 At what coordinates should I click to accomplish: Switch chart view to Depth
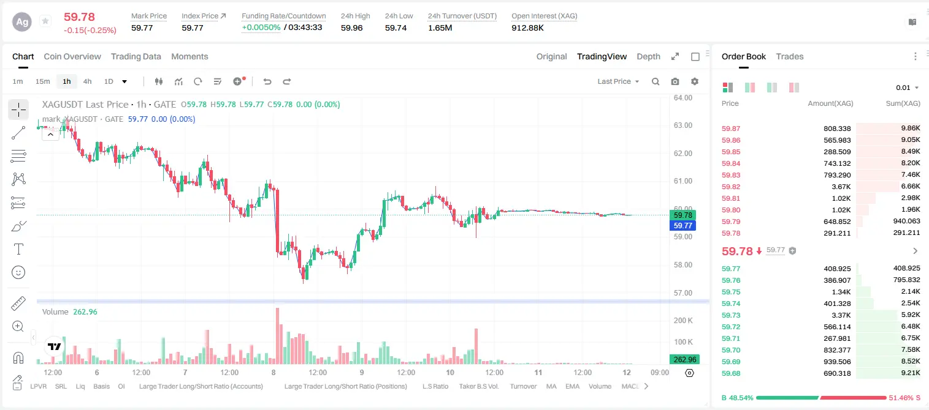pyautogui.click(x=648, y=56)
